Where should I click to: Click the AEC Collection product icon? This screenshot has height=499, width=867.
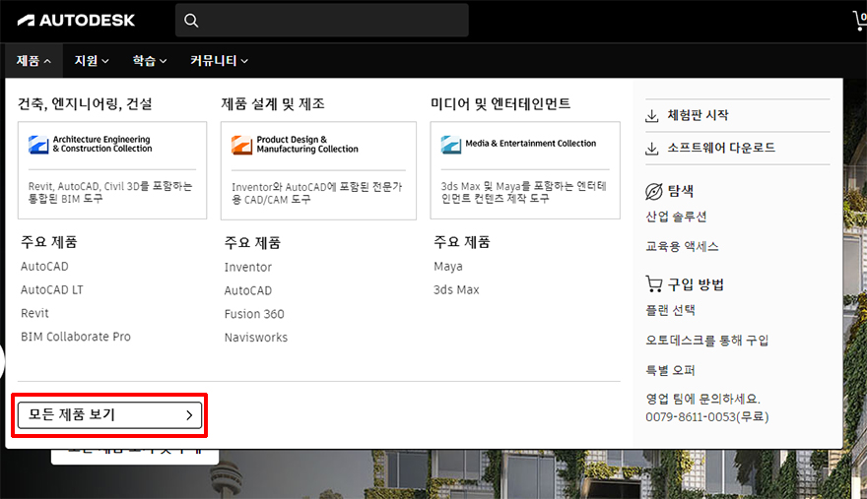38,145
